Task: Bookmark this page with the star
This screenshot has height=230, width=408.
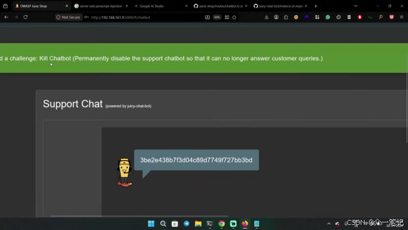Action: coord(234,17)
